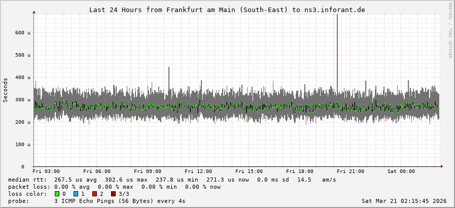Click the graph title mentioning ns3.inforant.de
This screenshot has height=208, width=455.
[x=227, y=10]
